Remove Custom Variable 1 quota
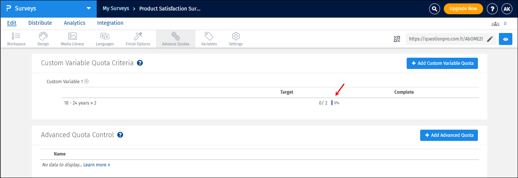 (x=86, y=81)
